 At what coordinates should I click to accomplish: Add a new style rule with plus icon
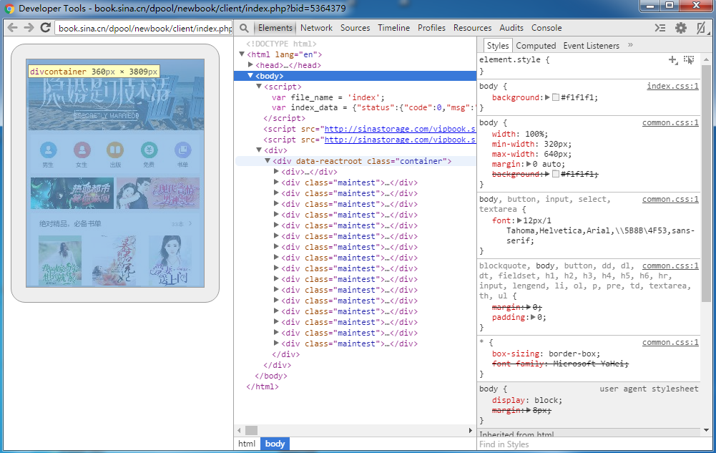point(672,60)
